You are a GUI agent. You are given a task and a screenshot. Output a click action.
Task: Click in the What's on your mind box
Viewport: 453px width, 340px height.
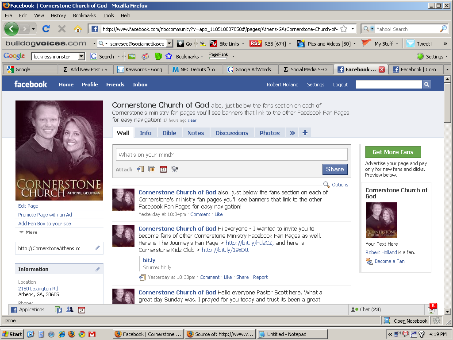point(231,155)
